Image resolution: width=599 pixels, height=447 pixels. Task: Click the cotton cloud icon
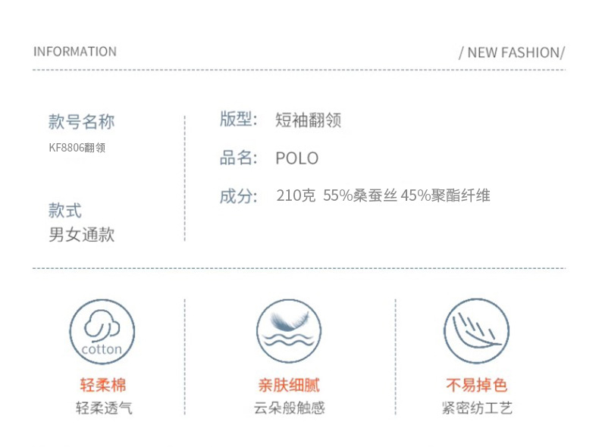pos(102,332)
